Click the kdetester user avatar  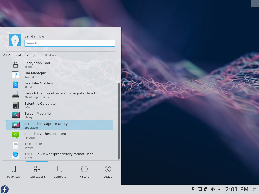point(15,40)
